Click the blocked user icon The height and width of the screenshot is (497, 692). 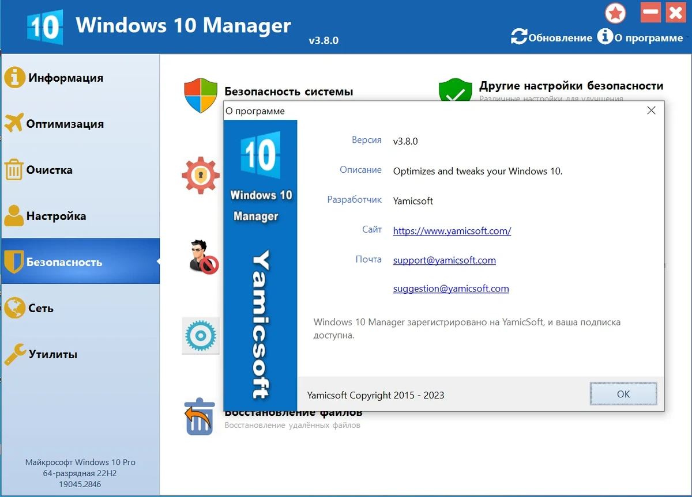[x=204, y=256]
